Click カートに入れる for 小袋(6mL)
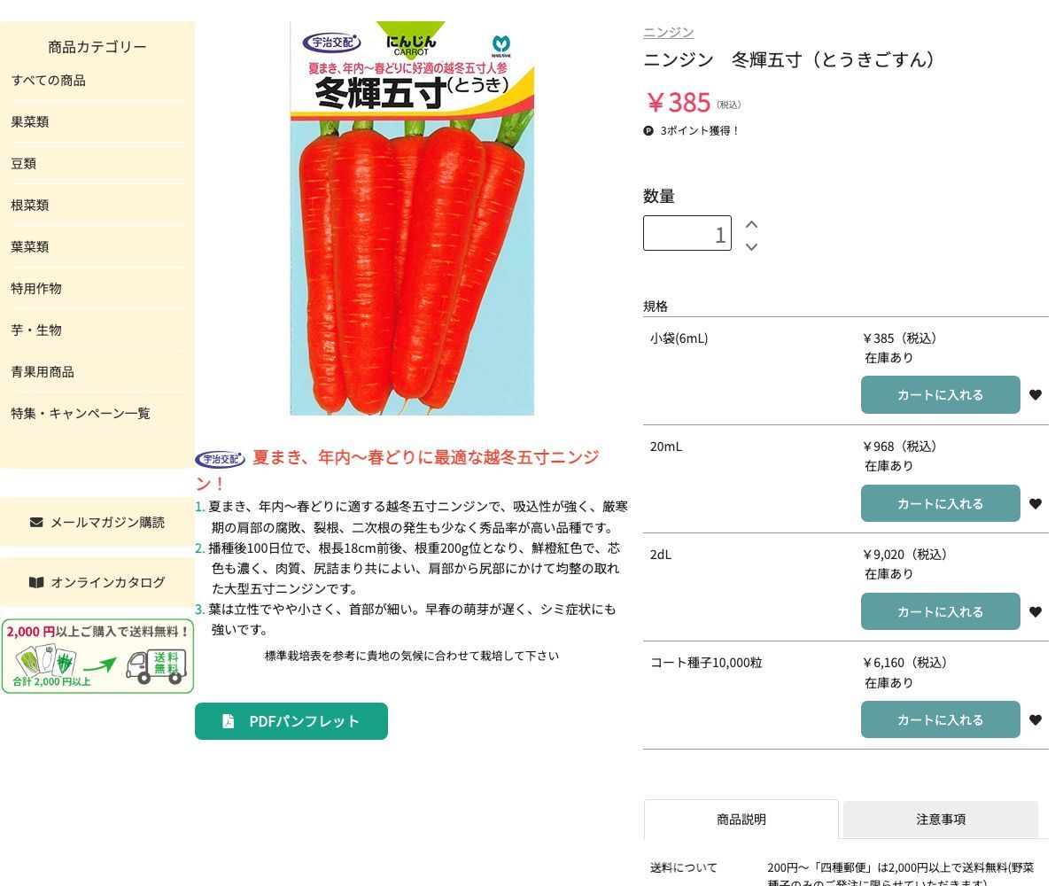The image size is (1063, 886). (x=940, y=394)
